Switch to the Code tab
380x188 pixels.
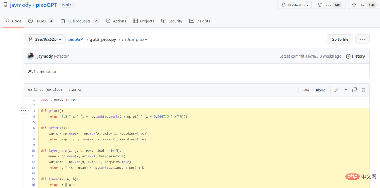pos(14,21)
